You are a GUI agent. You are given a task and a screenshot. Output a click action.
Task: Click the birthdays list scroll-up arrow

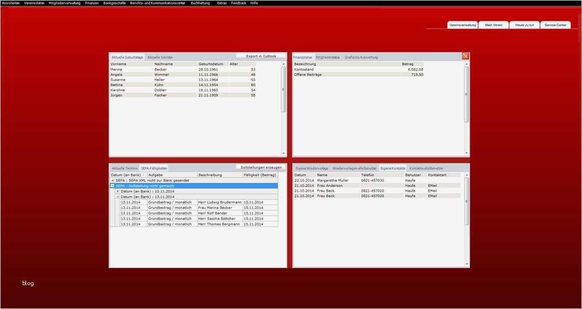click(284, 64)
